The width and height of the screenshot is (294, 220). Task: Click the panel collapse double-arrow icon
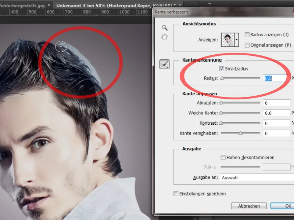pyautogui.click(x=209, y=4)
